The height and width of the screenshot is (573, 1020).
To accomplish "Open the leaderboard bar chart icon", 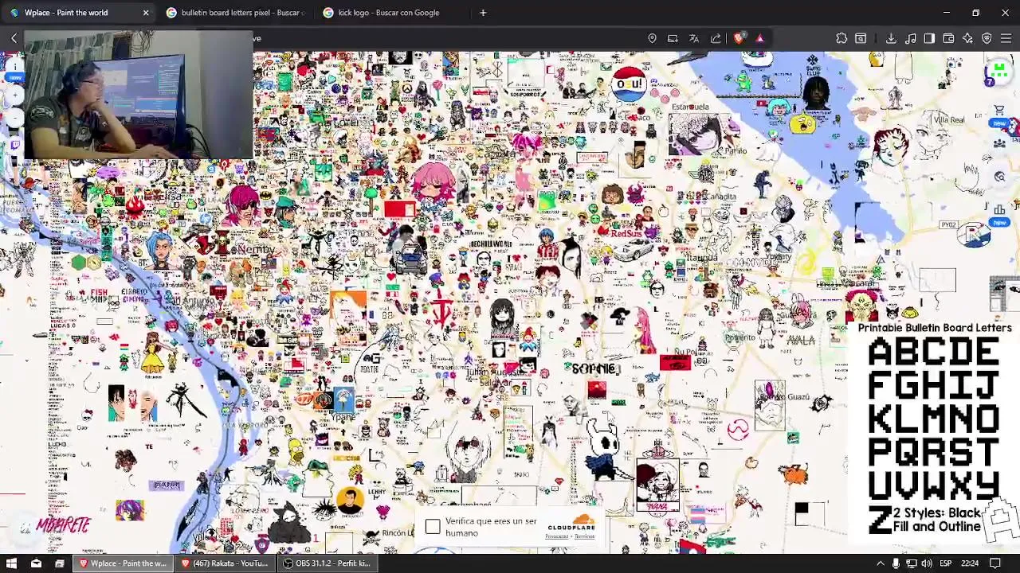I will pyautogui.click(x=999, y=210).
